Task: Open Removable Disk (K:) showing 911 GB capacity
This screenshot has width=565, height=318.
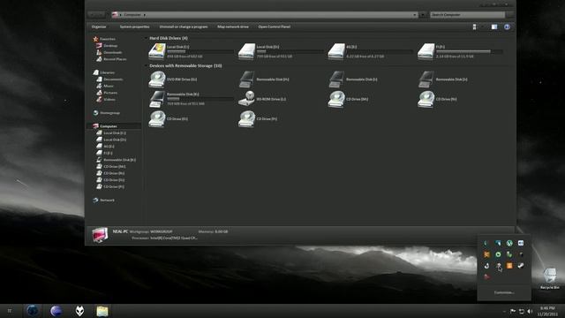Action: [x=157, y=99]
